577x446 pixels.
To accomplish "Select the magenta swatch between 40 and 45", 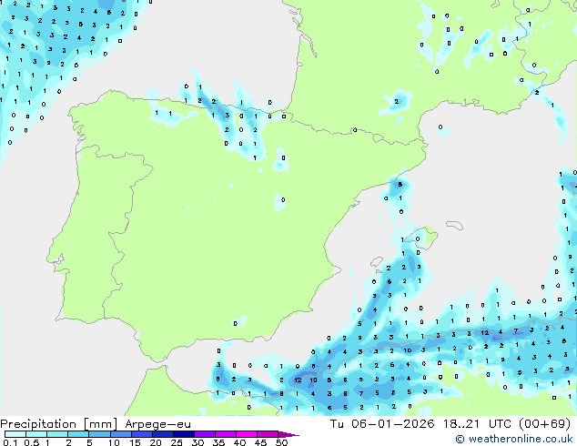I will click(247, 434).
